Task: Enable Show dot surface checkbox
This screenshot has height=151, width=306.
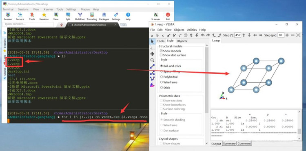Action: [161, 55]
